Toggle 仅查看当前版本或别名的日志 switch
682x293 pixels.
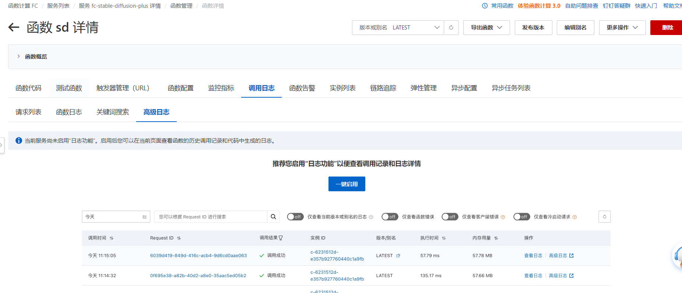[x=295, y=217]
